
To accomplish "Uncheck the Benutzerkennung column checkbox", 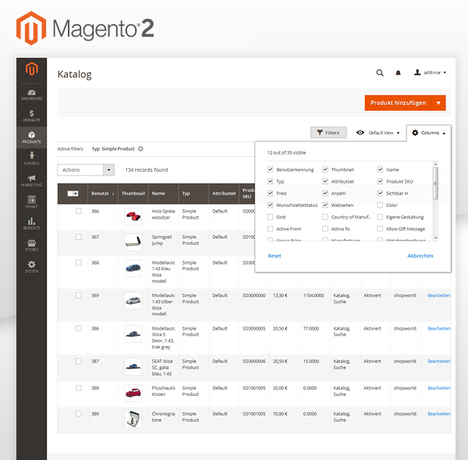I will point(270,169).
